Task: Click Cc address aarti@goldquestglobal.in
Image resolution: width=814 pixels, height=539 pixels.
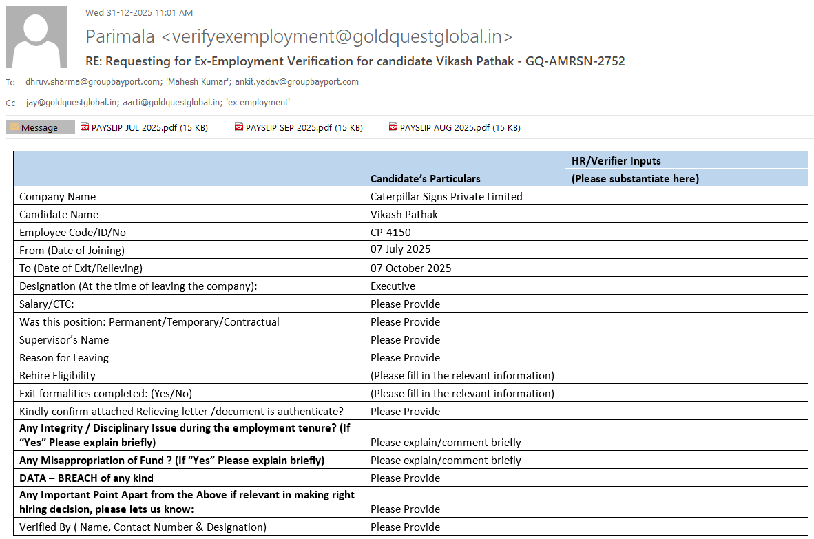Action: click(x=171, y=102)
